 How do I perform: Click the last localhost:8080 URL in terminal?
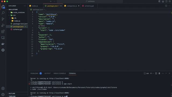(59, 93)
